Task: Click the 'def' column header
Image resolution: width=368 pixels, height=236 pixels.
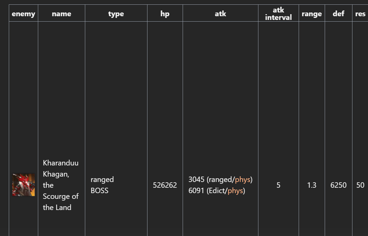Action: pyautogui.click(x=339, y=14)
